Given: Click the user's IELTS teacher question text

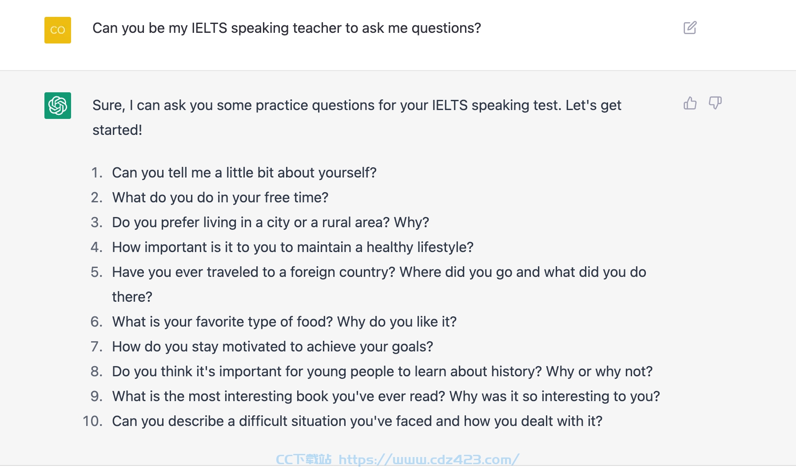Looking at the screenshot, I should (287, 28).
